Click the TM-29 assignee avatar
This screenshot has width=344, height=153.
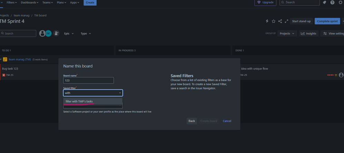tap(341, 75)
